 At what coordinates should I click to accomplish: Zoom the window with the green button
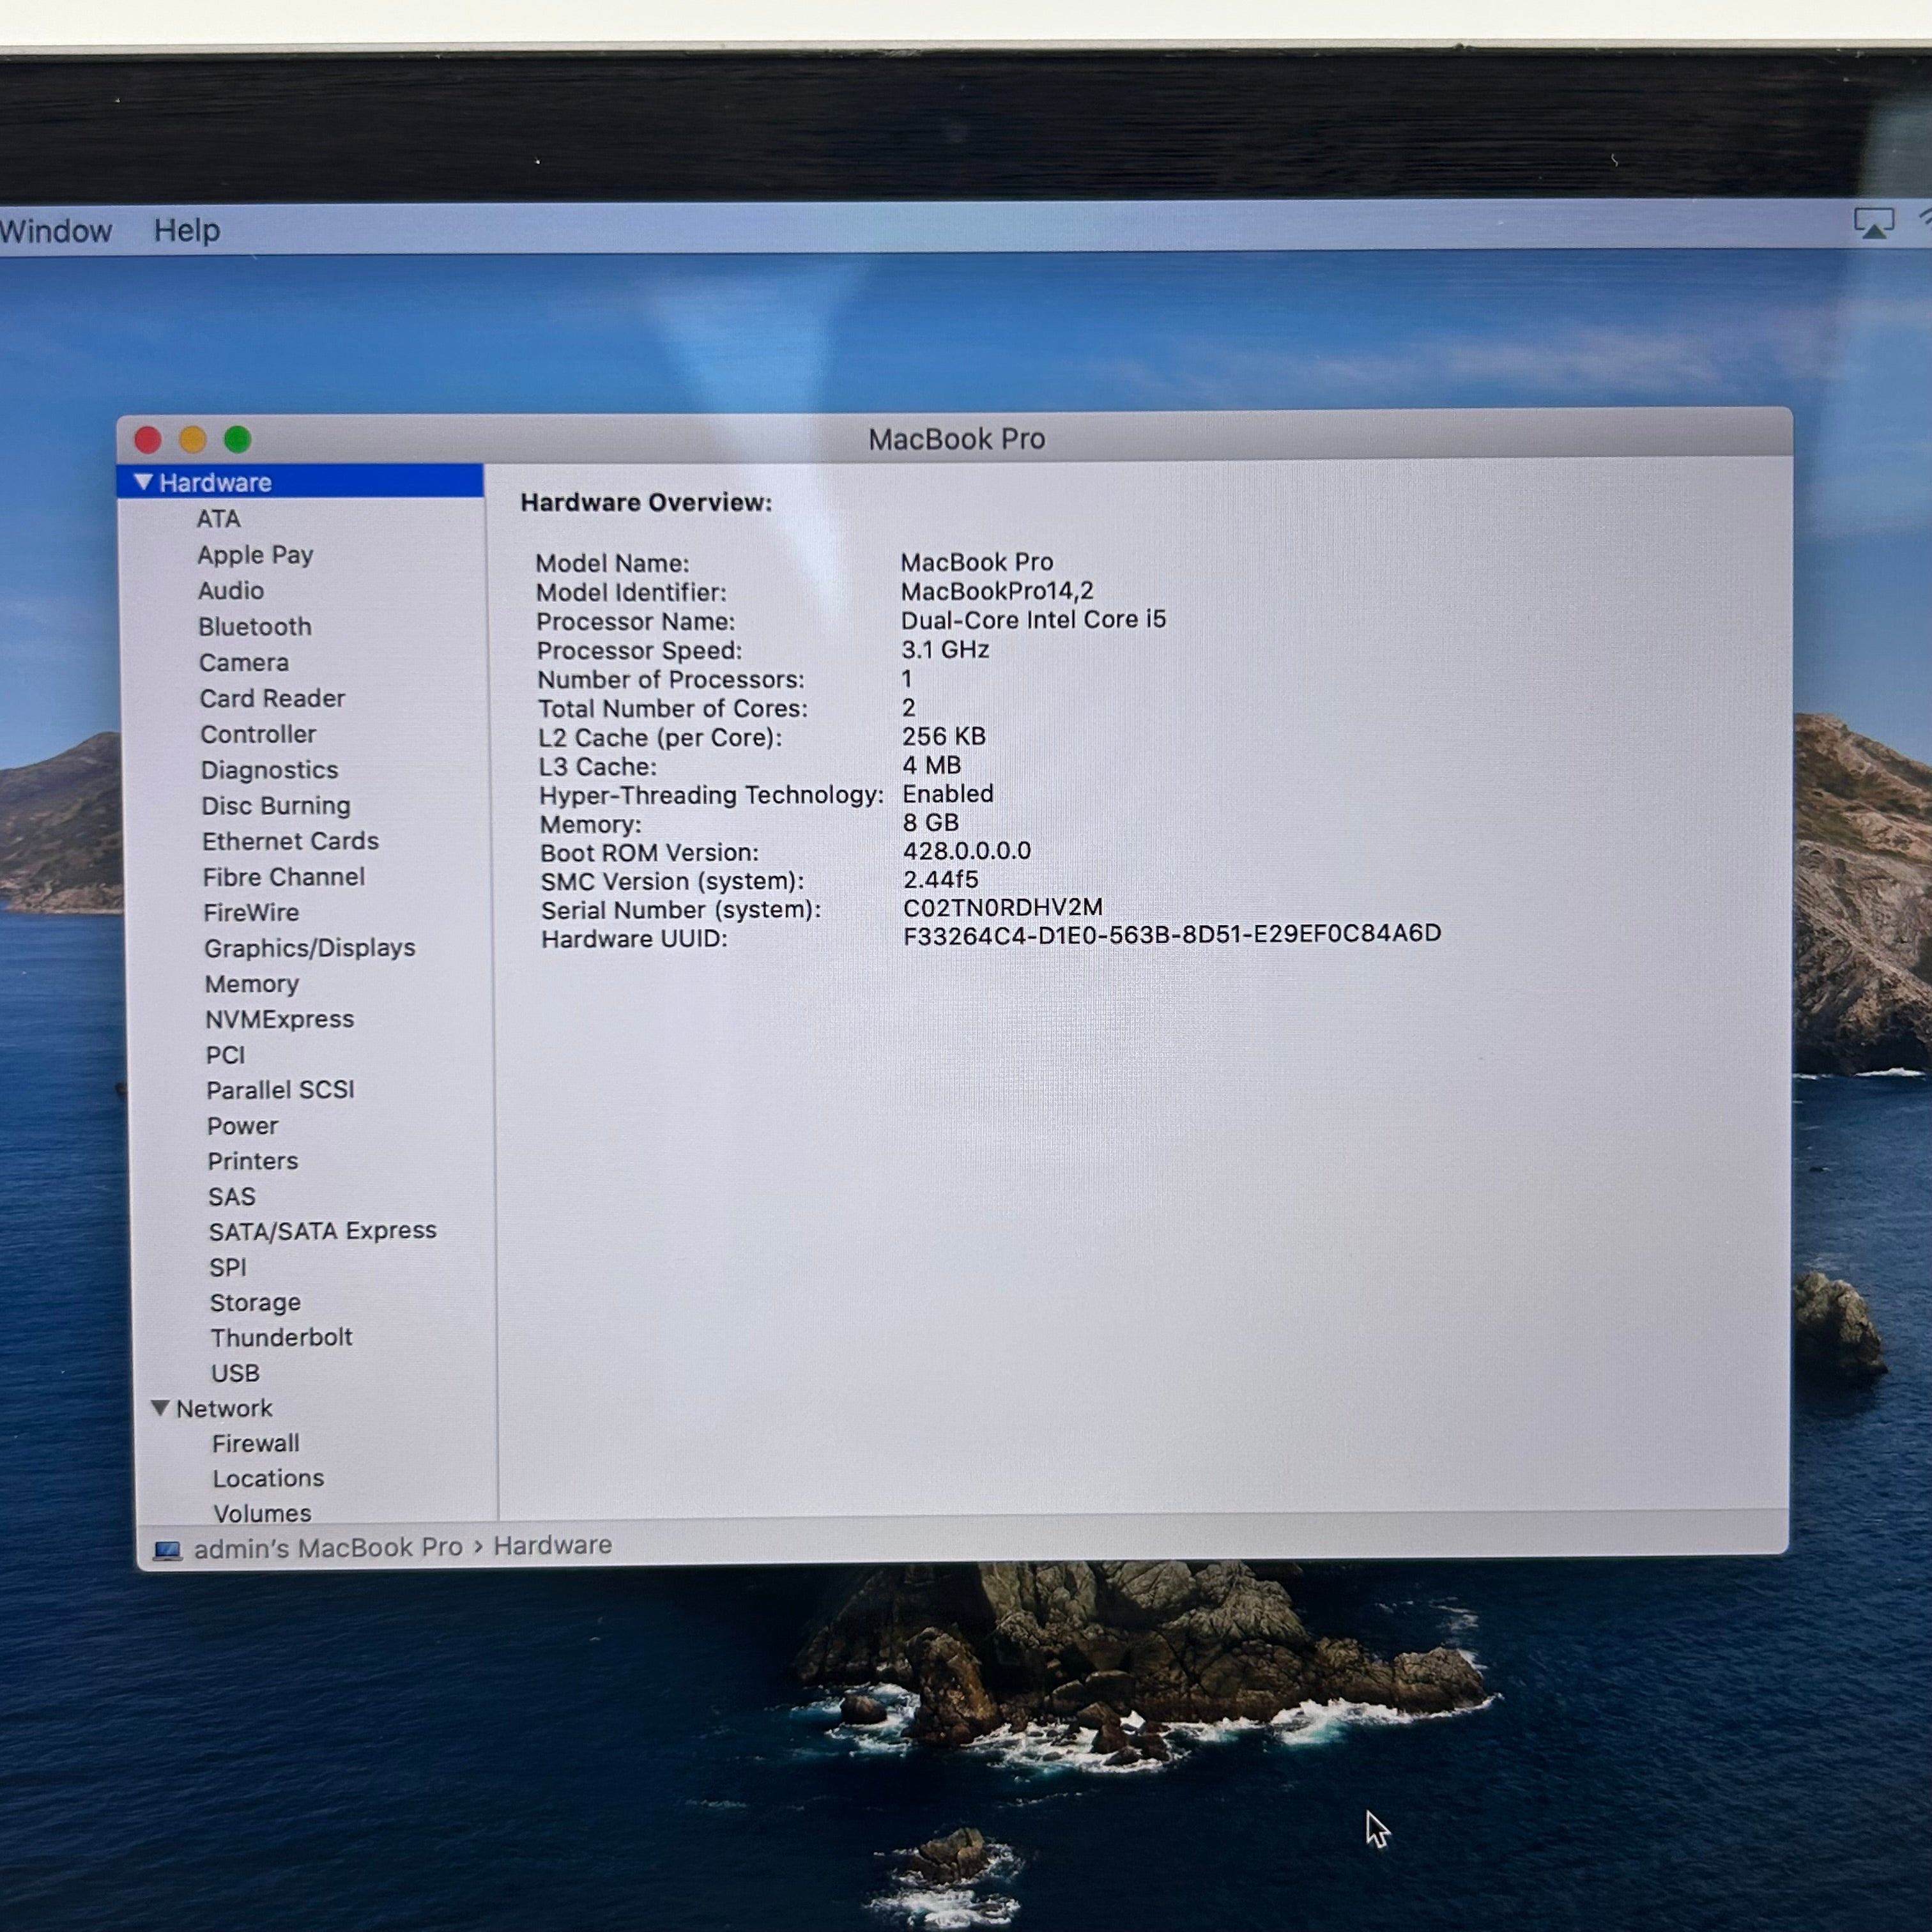point(238,439)
